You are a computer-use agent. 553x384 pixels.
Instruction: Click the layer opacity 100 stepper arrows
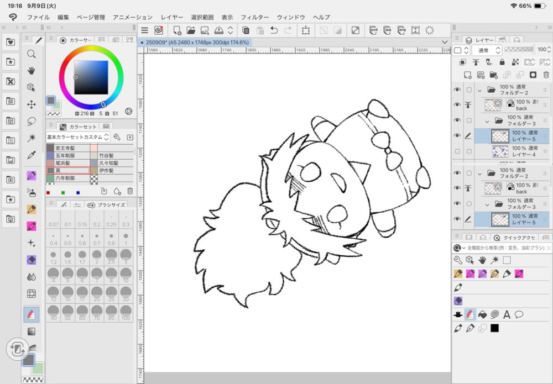pos(549,50)
